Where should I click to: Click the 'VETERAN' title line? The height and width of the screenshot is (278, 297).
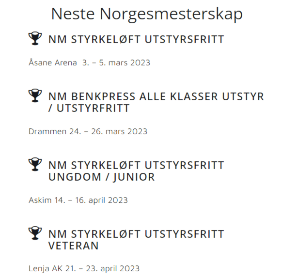click(74, 246)
